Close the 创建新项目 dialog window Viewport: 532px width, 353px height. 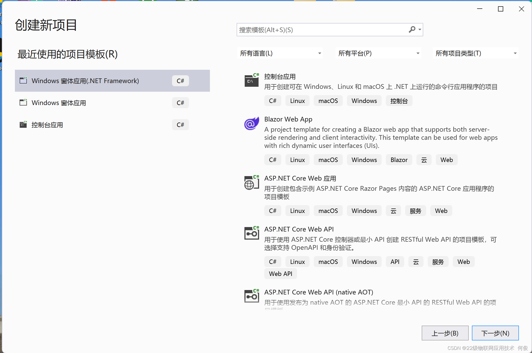click(x=522, y=9)
